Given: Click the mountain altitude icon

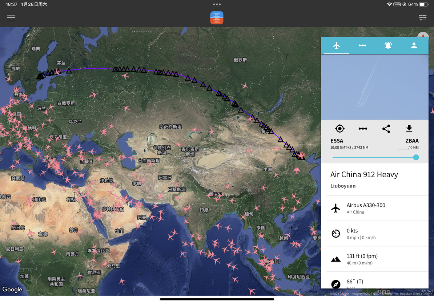Looking at the screenshot, I should point(336,259).
